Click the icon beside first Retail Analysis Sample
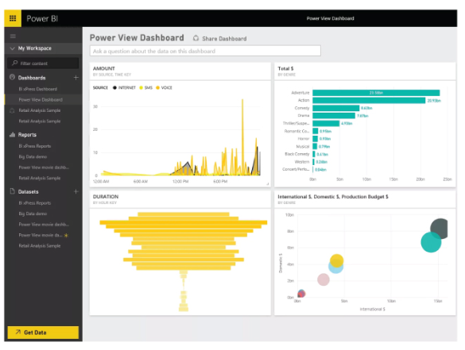This screenshot has height=350, width=465. coord(12,110)
